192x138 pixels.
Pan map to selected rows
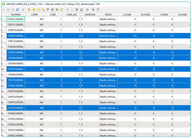pyautogui.click(x=57, y=10)
